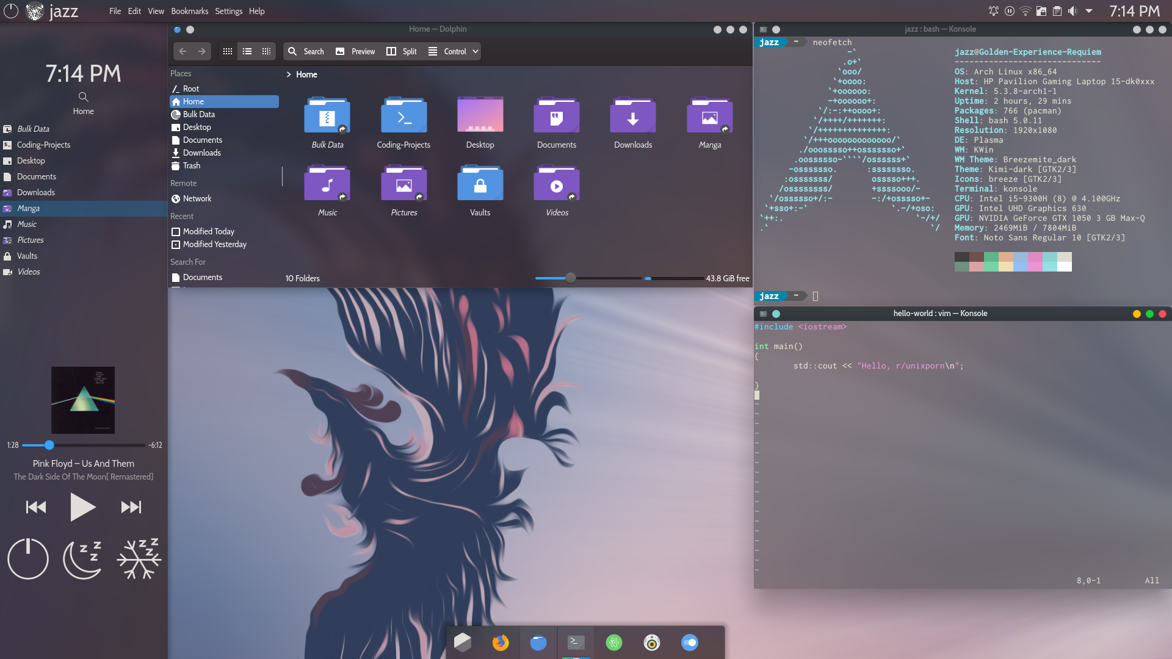Switch Dolphin to compact view mode
This screenshot has width=1172, height=659.
pos(247,52)
